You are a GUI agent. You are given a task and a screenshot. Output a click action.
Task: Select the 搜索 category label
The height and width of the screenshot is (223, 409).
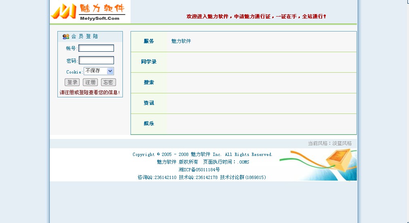click(x=149, y=82)
